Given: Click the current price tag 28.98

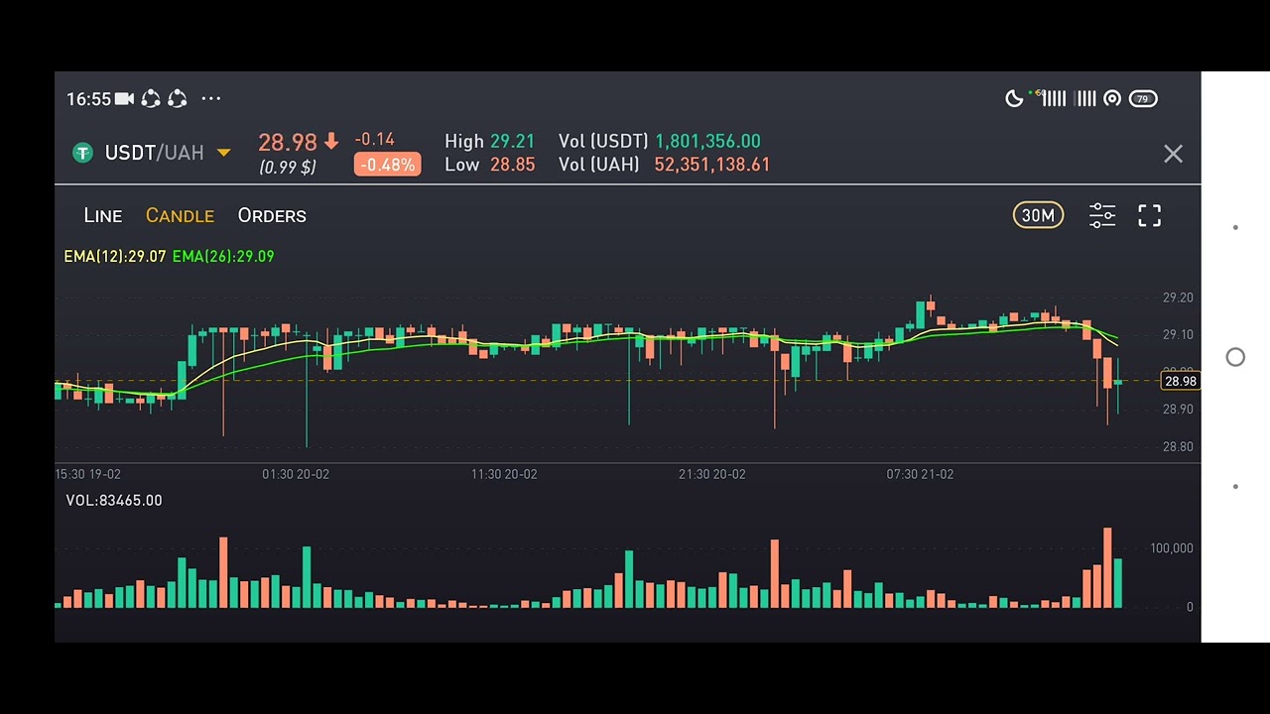Looking at the screenshot, I should (x=1180, y=381).
